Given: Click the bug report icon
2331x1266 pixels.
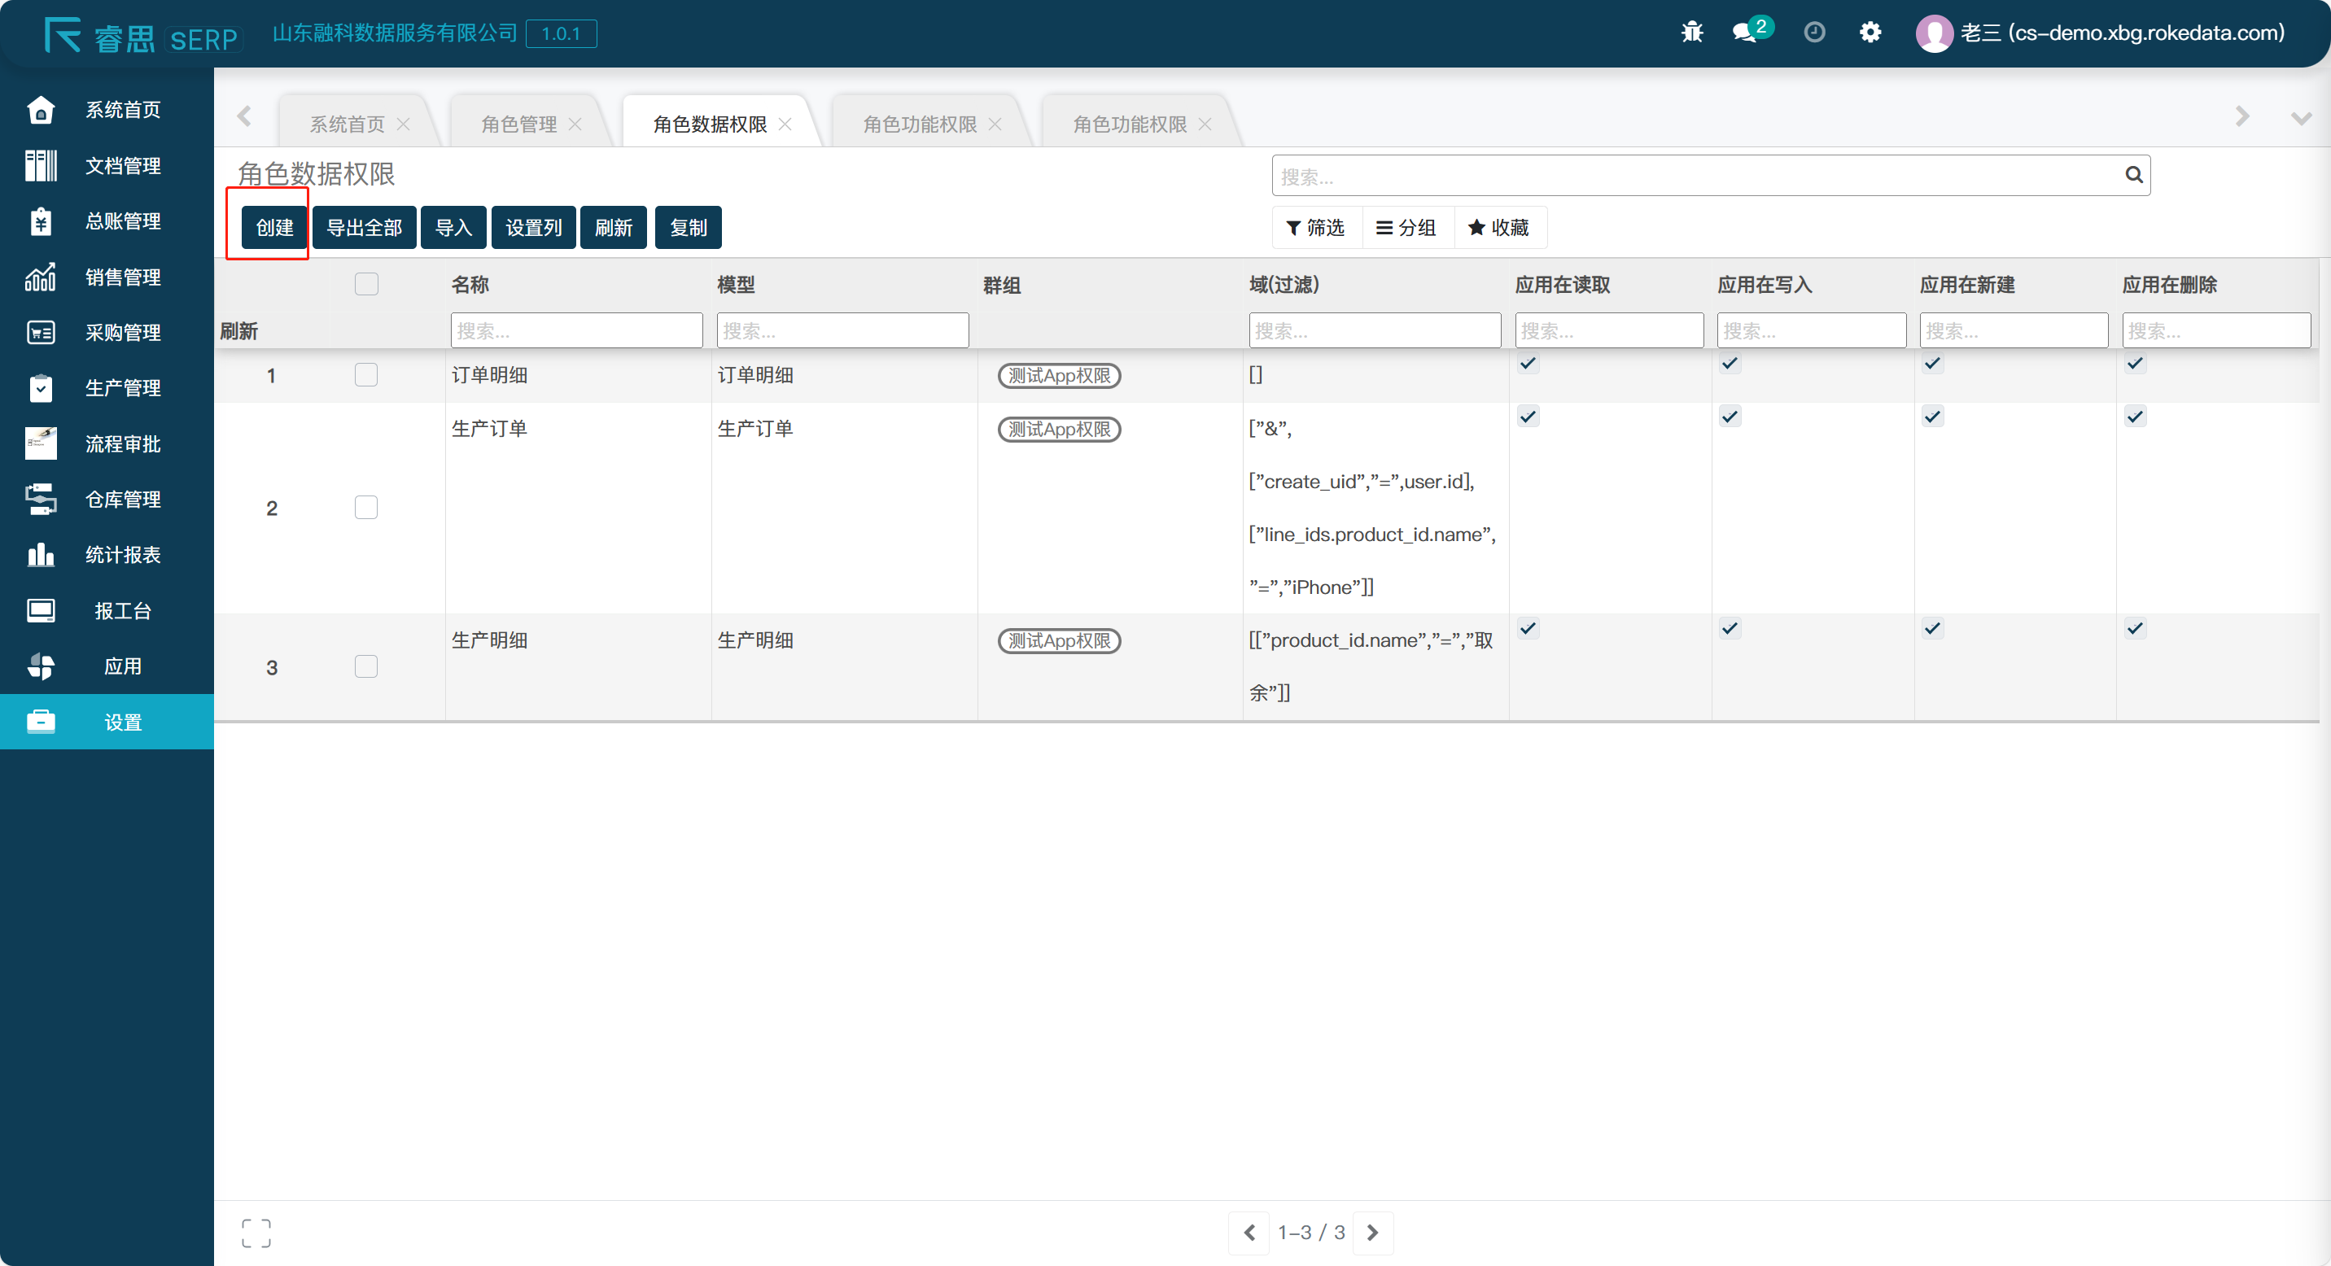Looking at the screenshot, I should click(x=1691, y=33).
